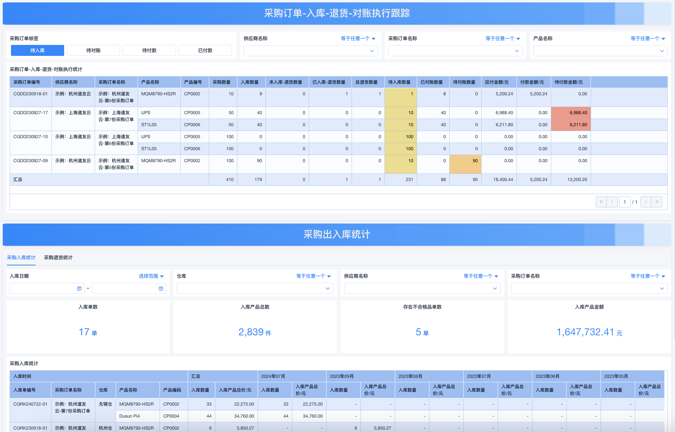This screenshot has height=432, width=675.
Task: Jump to first page using pagination icon
Action: click(601, 202)
